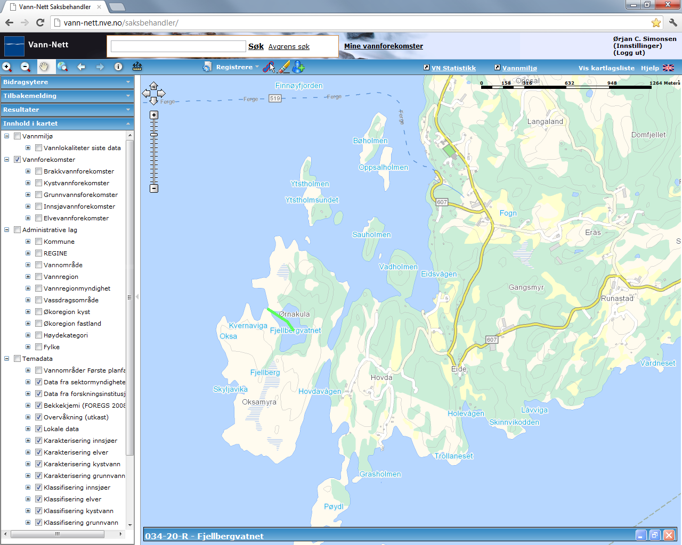Open the browser wrench menu
The image size is (682, 545).
point(672,23)
